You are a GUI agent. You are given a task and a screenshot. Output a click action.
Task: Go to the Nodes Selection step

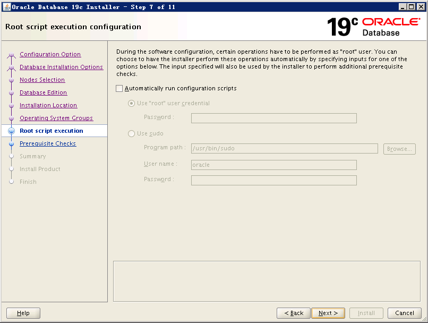coord(42,80)
